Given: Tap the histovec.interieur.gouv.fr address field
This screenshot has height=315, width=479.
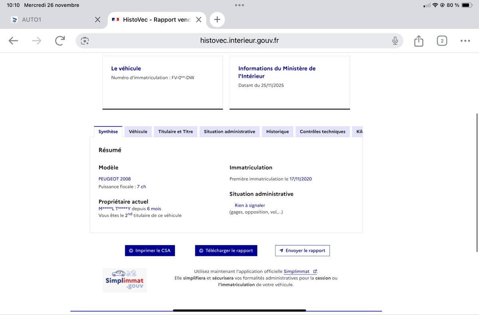Looking at the screenshot, I should point(239,41).
